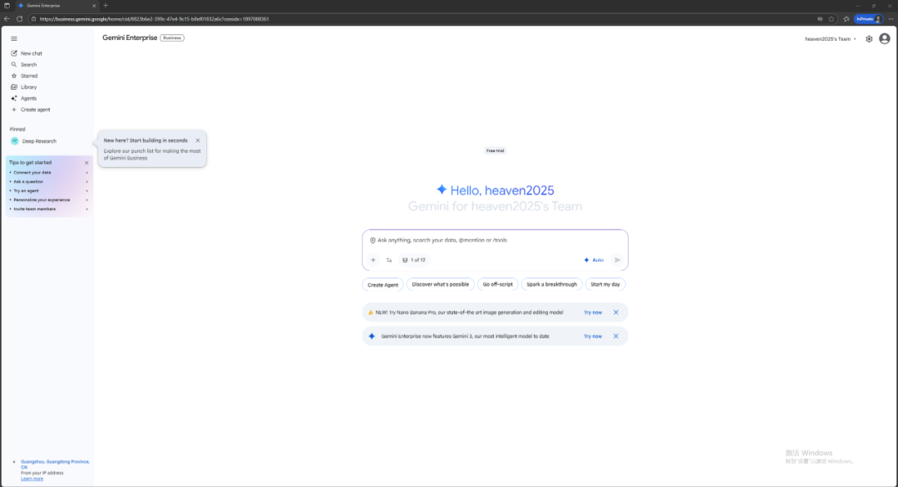Click the send arrow button
898x487 pixels.
click(x=617, y=260)
